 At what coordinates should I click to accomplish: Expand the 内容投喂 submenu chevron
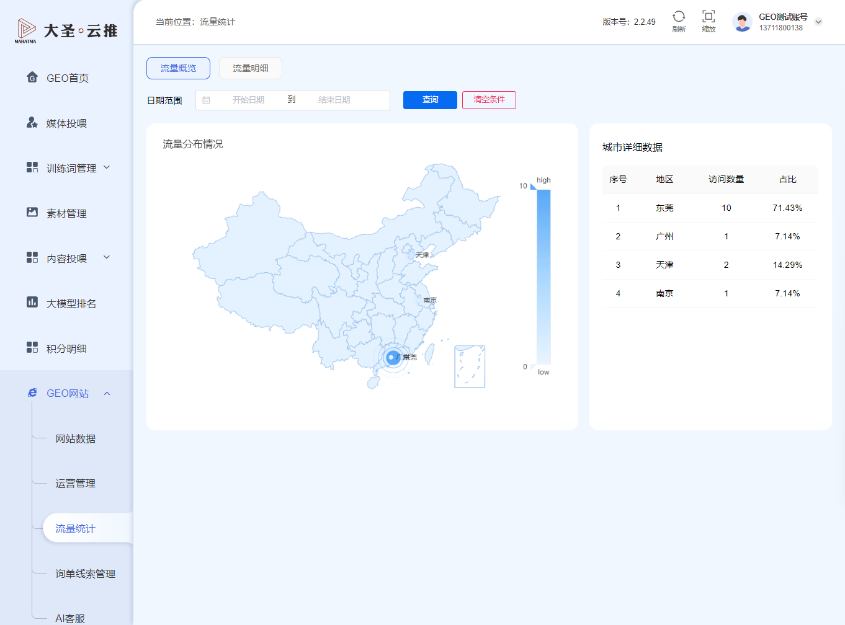(x=107, y=257)
